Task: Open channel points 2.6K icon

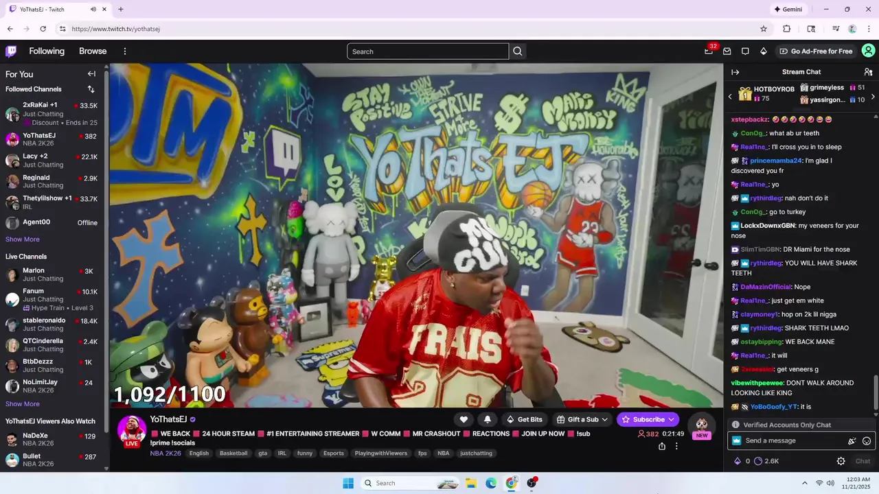Action: click(758, 461)
